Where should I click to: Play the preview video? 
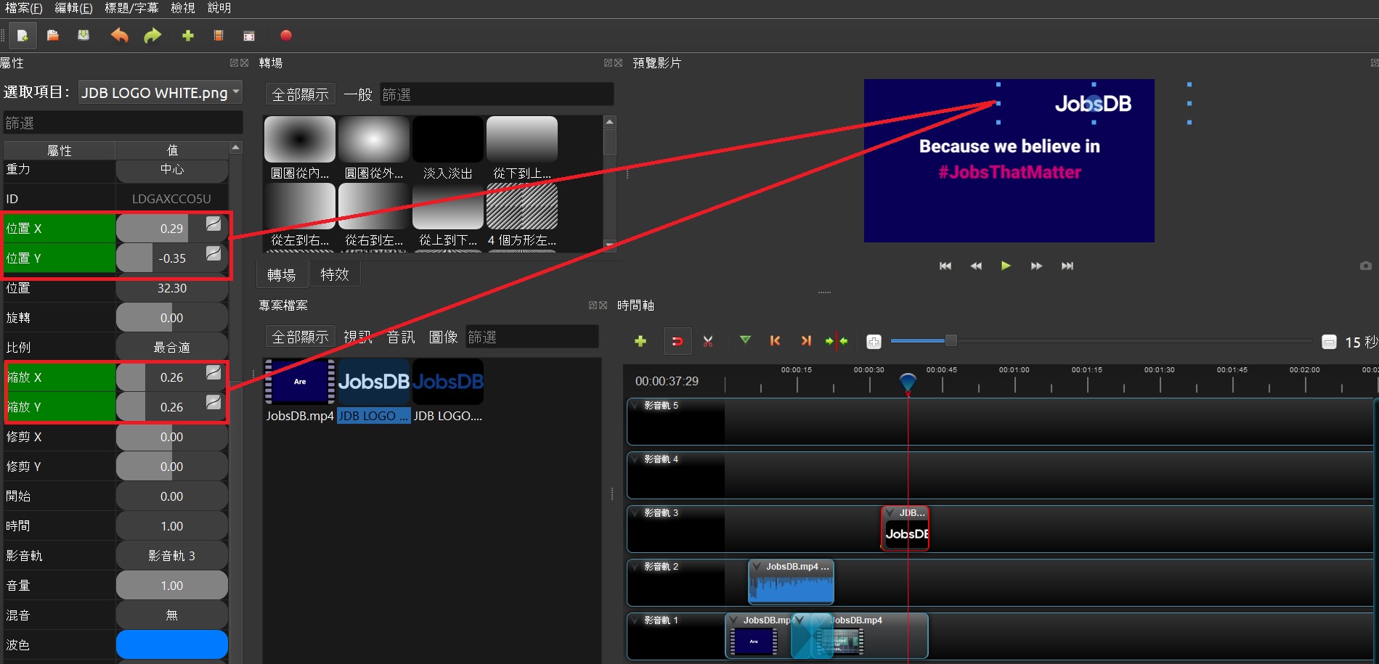tap(1006, 266)
